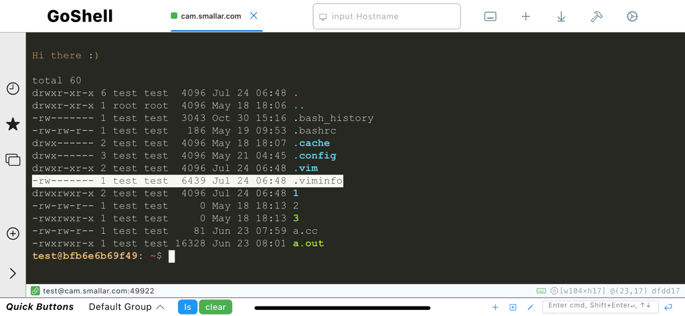
Task: Run the ls quick button
Action: [x=187, y=307]
